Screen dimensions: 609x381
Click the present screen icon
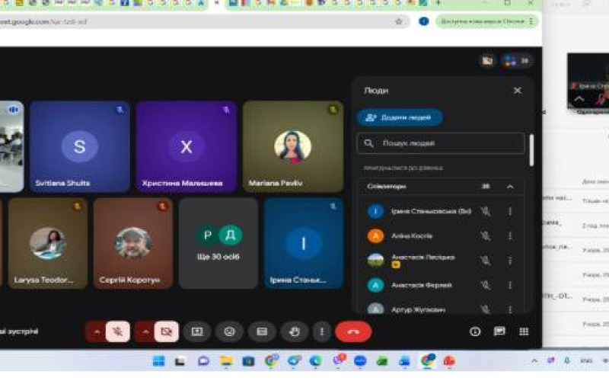(197, 331)
